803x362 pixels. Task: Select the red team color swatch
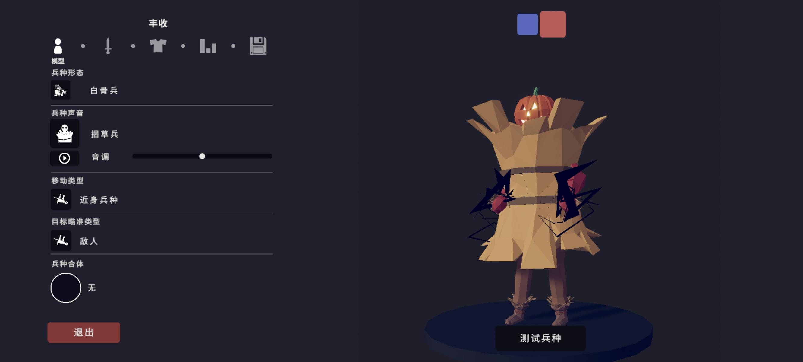tap(553, 24)
